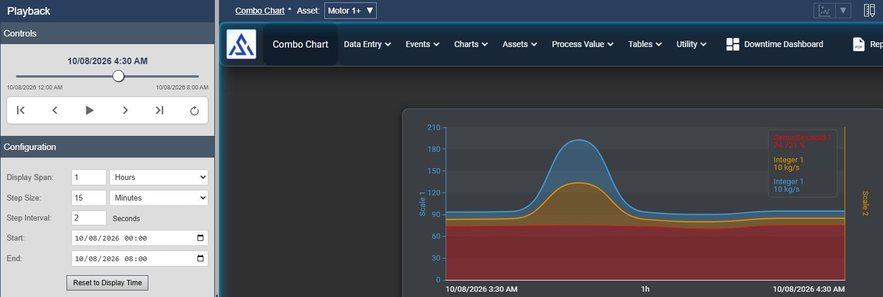Open the Tables menu

coord(645,44)
